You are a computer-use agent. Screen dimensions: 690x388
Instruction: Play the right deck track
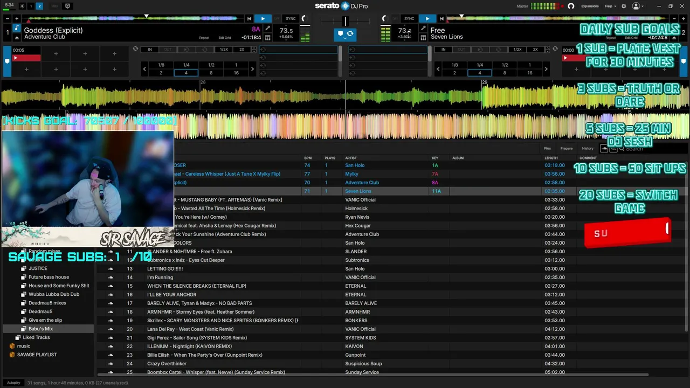[427, 18]
